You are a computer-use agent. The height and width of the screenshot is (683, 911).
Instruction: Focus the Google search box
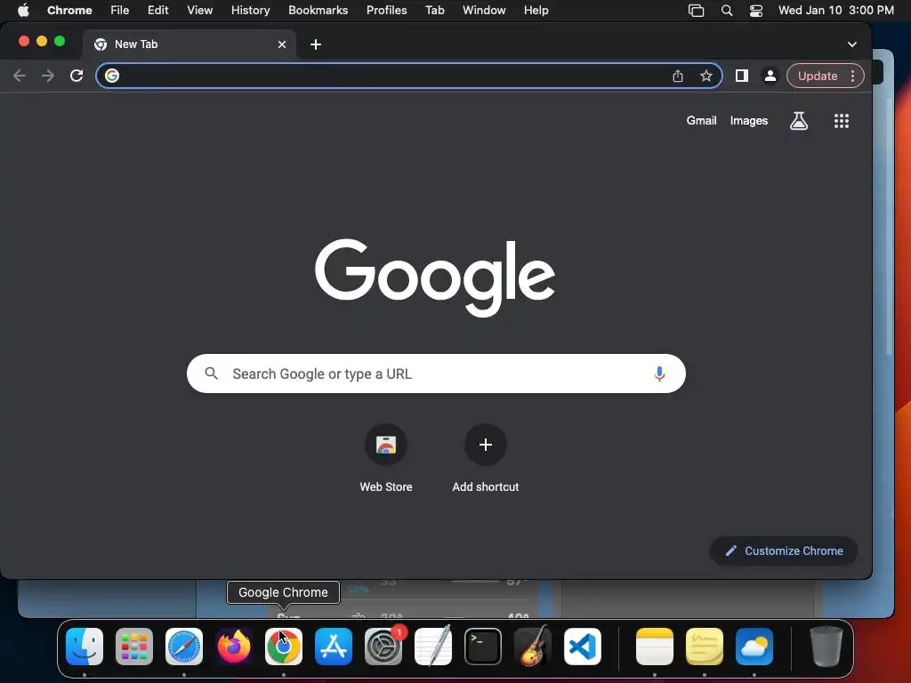(436, 374)
